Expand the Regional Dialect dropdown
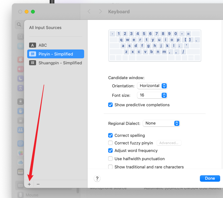 pos(161,123)
